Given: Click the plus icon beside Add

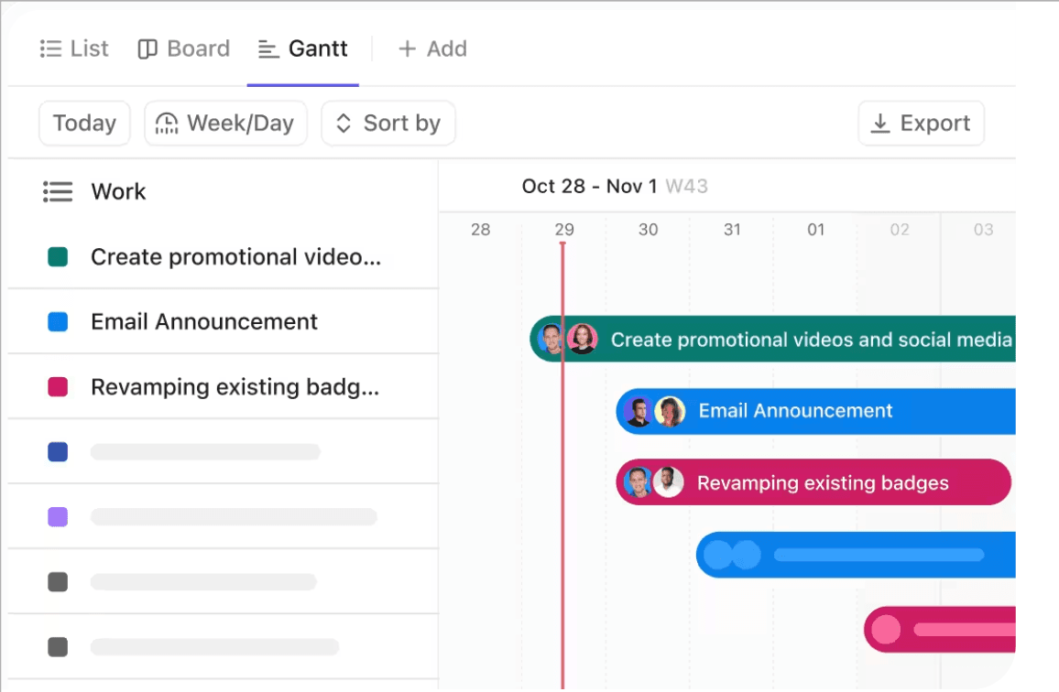Looking at the screenshot, I should pyautogui.click(x=407, y=49).
